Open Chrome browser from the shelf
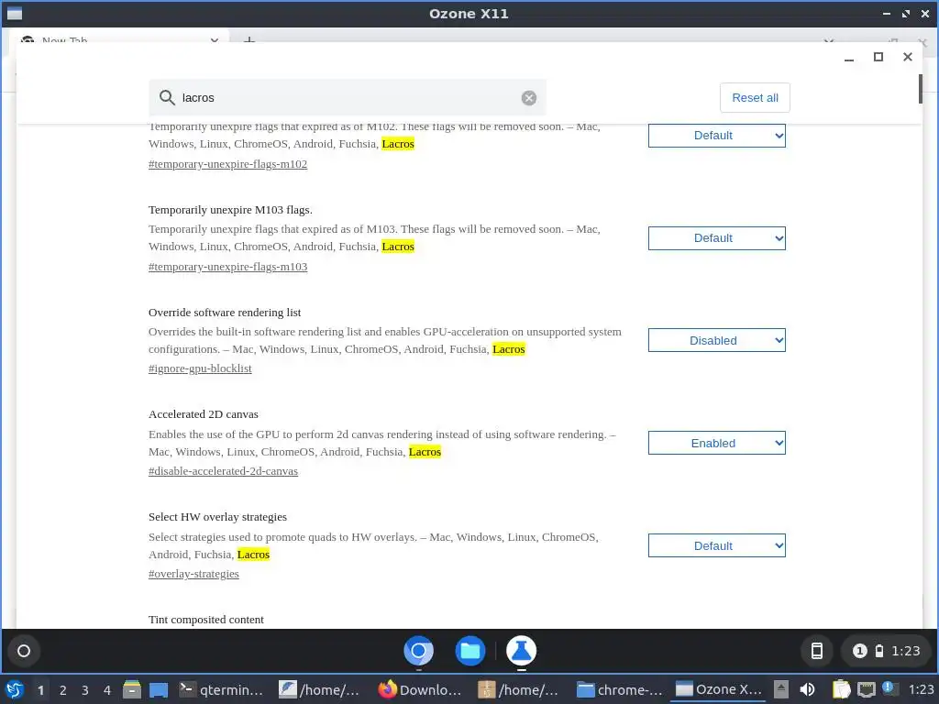939x704 pixels. click(x=418, y=651)
